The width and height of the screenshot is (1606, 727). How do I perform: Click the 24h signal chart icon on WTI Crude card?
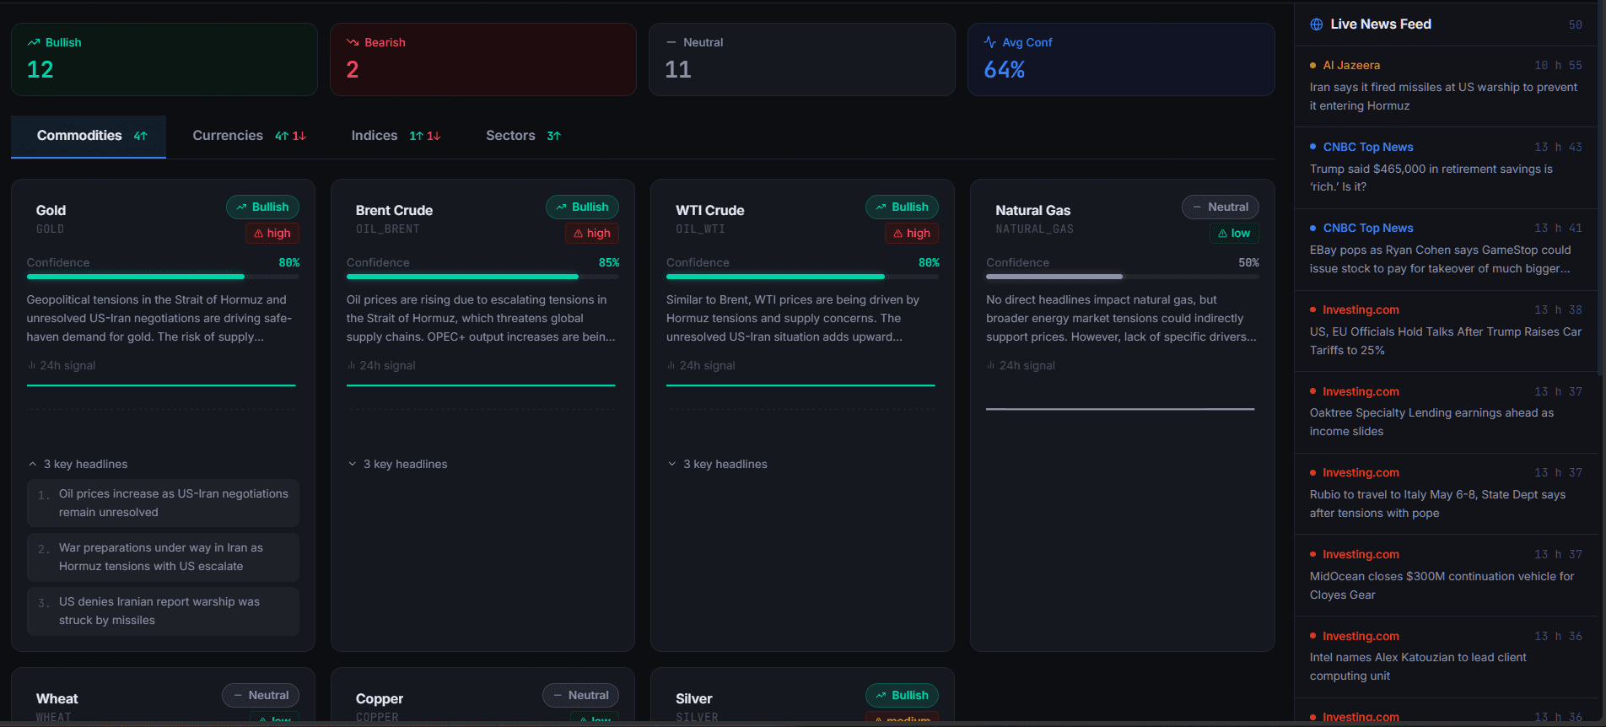pyautogui.click(x=671, y=365)
